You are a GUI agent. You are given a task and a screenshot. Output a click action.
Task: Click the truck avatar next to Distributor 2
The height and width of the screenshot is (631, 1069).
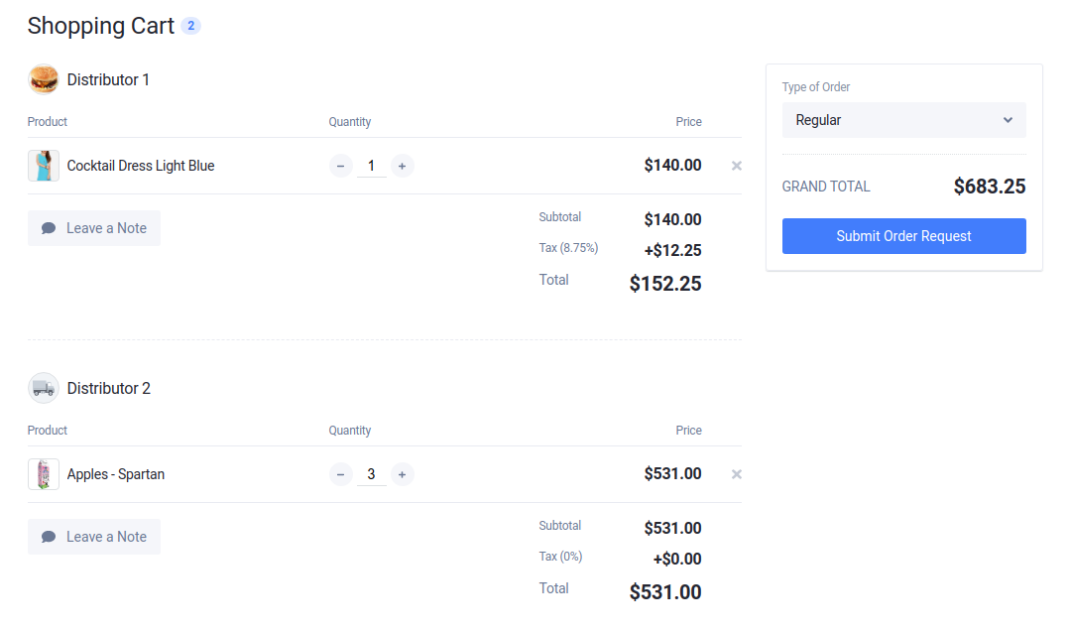43,388
